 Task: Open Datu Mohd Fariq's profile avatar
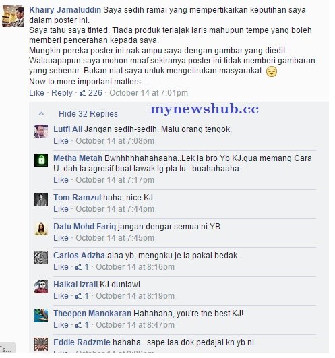click(x=41, y=229)
